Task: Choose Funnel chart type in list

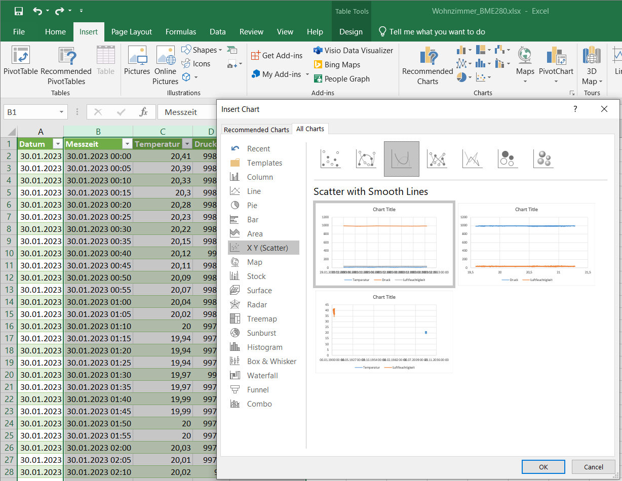Action: 263,389
